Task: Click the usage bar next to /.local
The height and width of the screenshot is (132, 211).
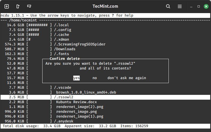Action: pos(39,25)
